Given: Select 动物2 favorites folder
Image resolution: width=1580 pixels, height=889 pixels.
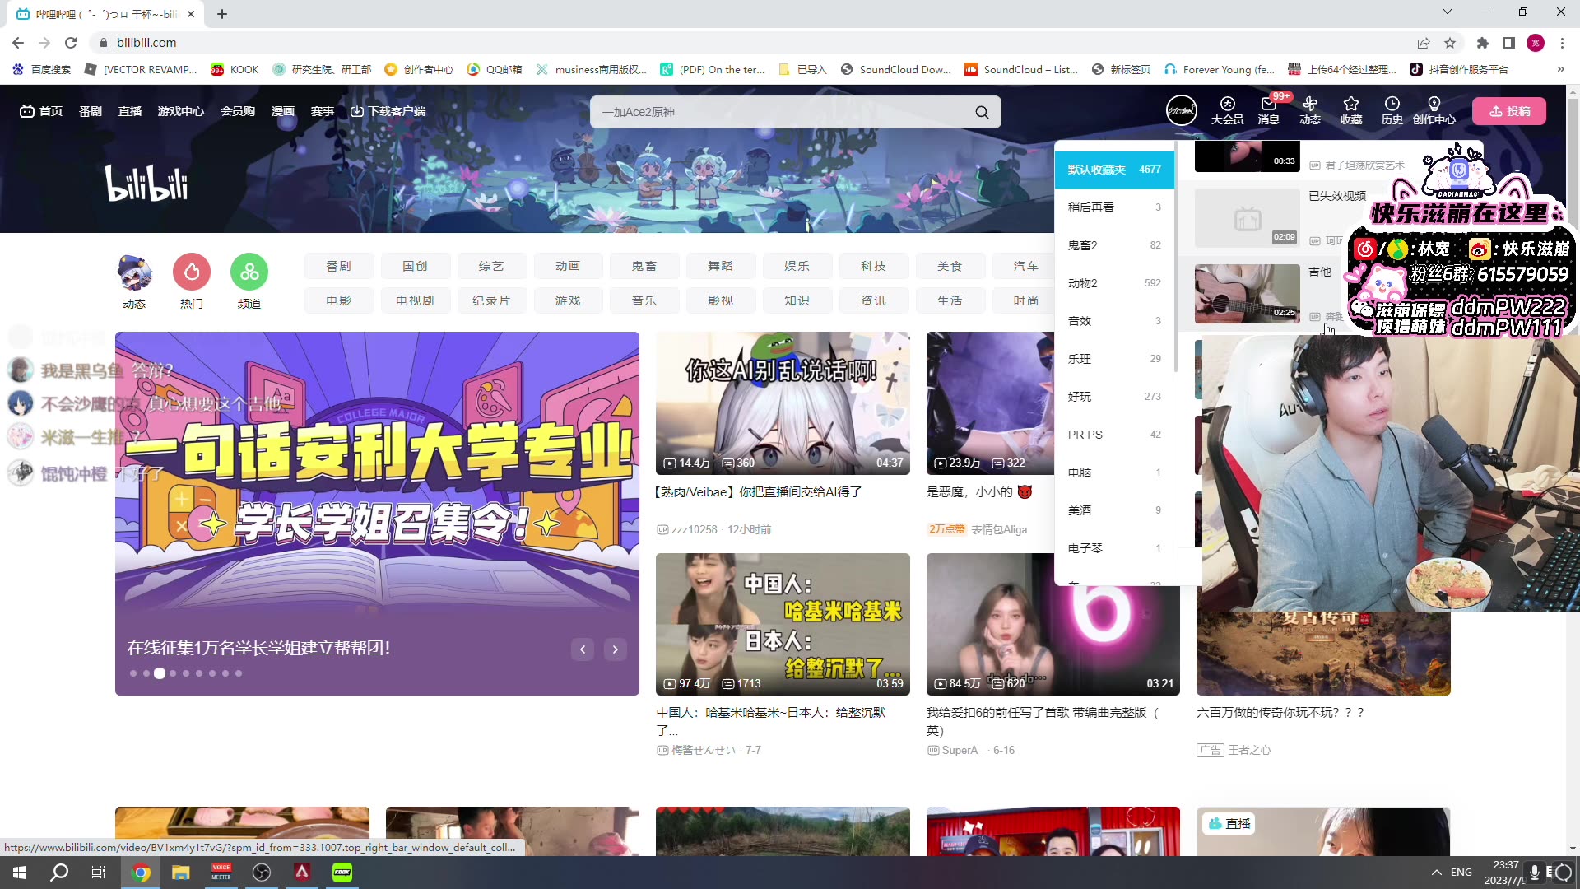Looking at the screenshot, I should pos(1114,283).
